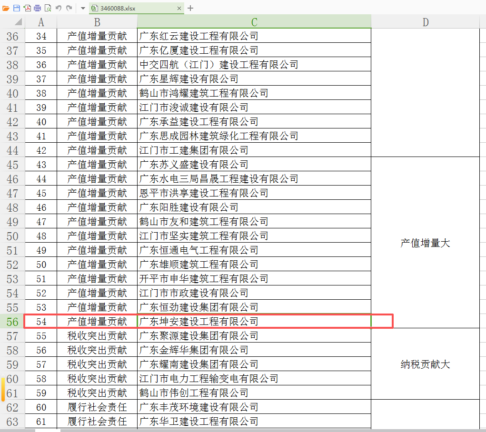Click the Export to PDF icon
This screenshot has height=432, width=486.
(x=27, y=8)
